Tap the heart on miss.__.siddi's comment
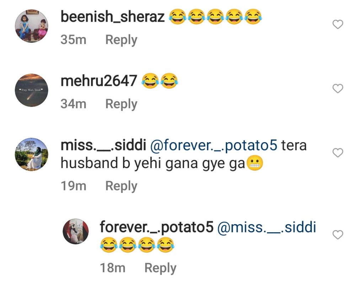Screen dimensions: 364x283 (x=338, y=152)
